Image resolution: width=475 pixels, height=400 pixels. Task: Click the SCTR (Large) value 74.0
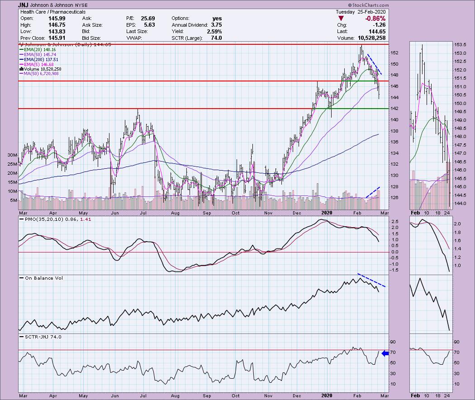click(216, 38)
